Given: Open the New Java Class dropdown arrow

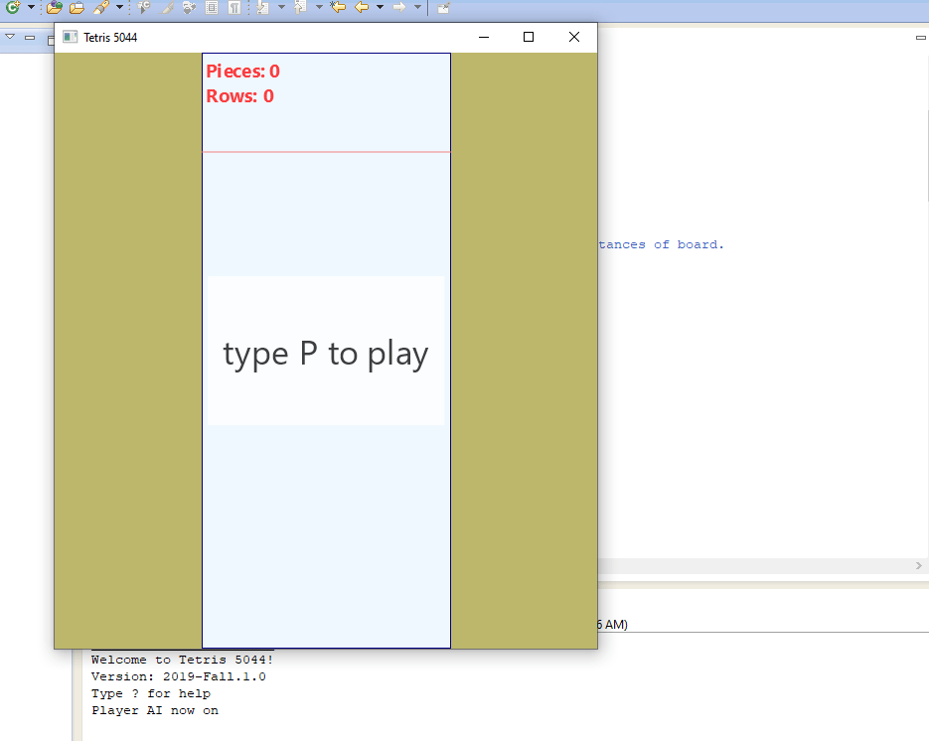Looking at the screenshot, I should [x=32, y=7].
